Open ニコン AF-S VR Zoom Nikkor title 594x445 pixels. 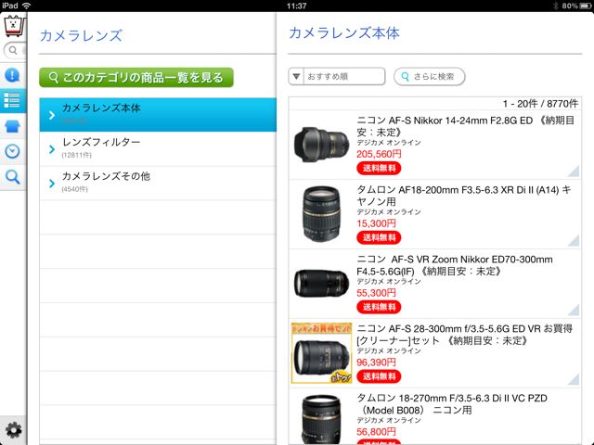pyautogui.click(x=455, y=265)
